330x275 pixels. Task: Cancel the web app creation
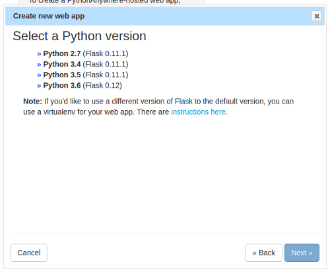pyautogui.click(x=29, y=253)
